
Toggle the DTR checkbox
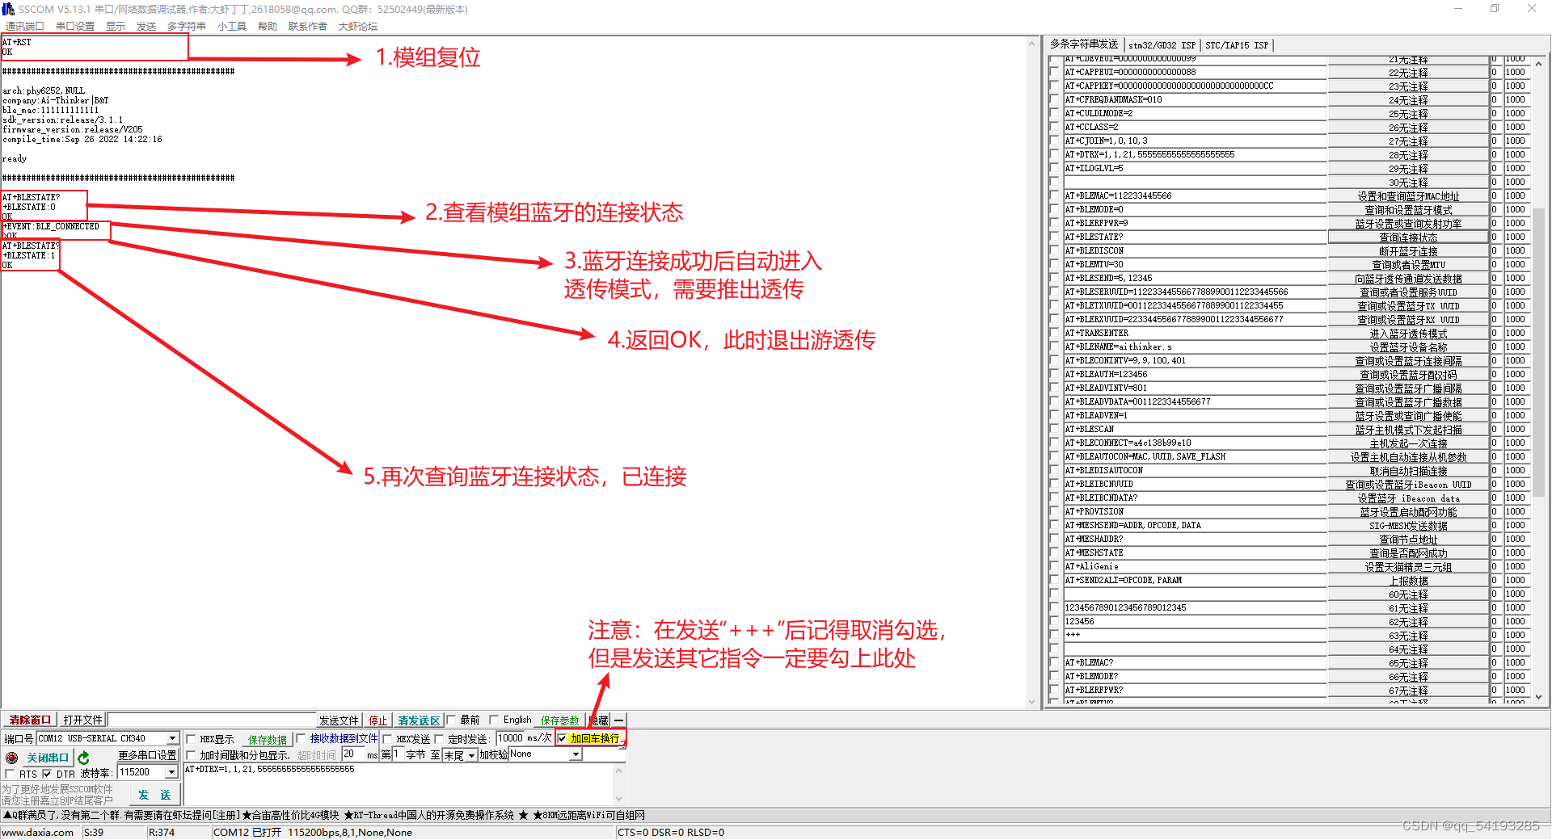(x=47, y=774)
